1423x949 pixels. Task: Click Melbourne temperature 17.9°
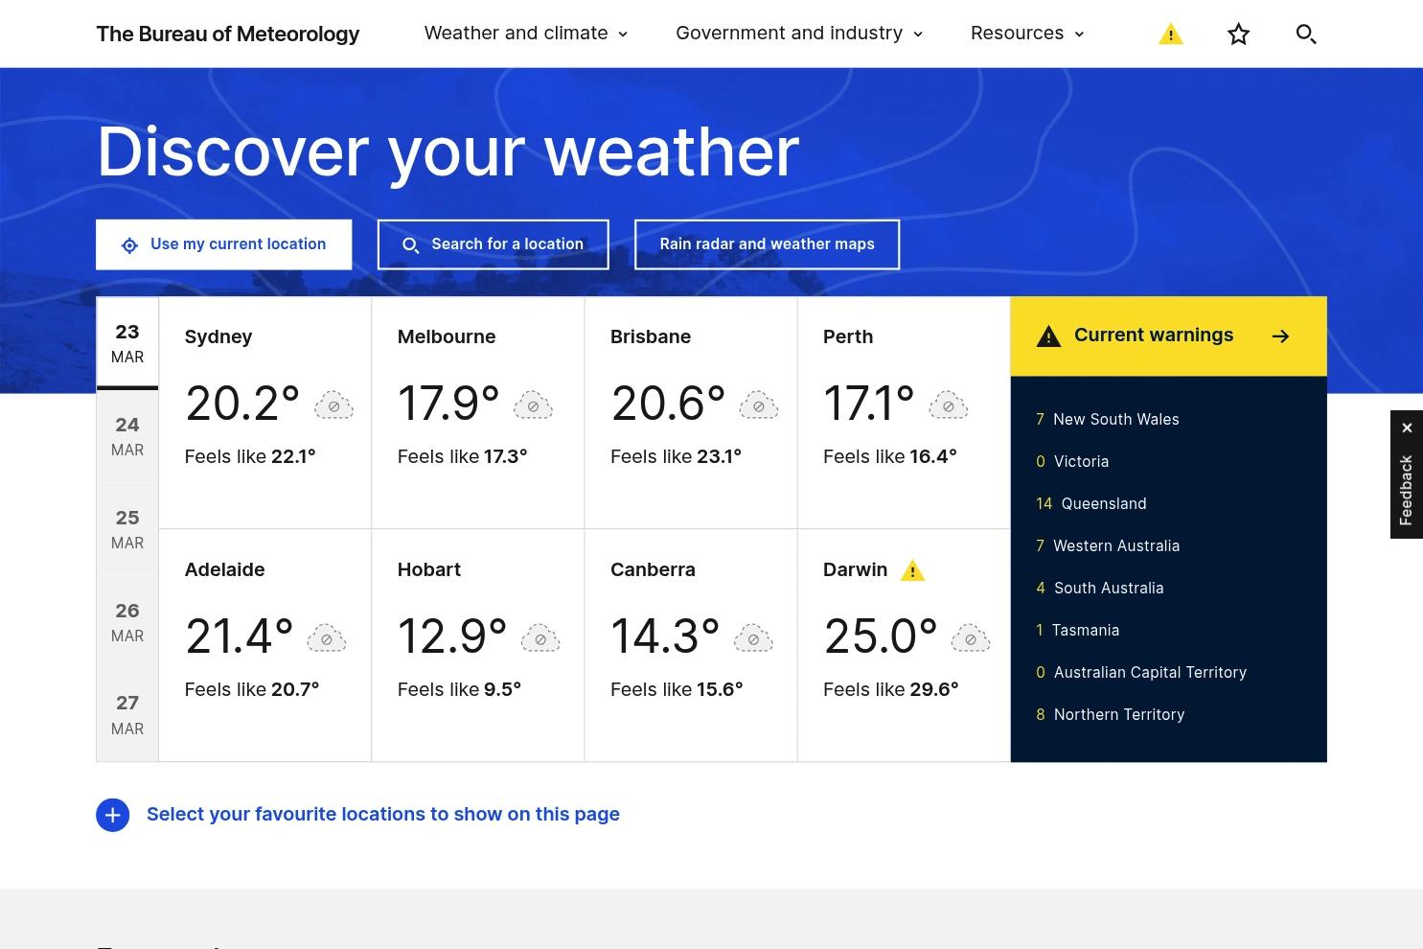[448, 404]
